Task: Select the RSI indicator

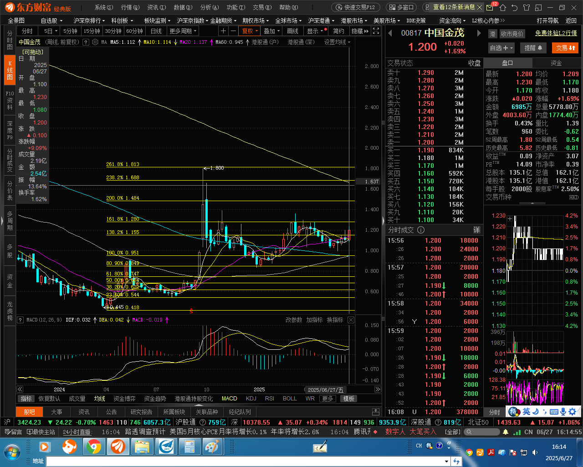Action: click(270, 399)
